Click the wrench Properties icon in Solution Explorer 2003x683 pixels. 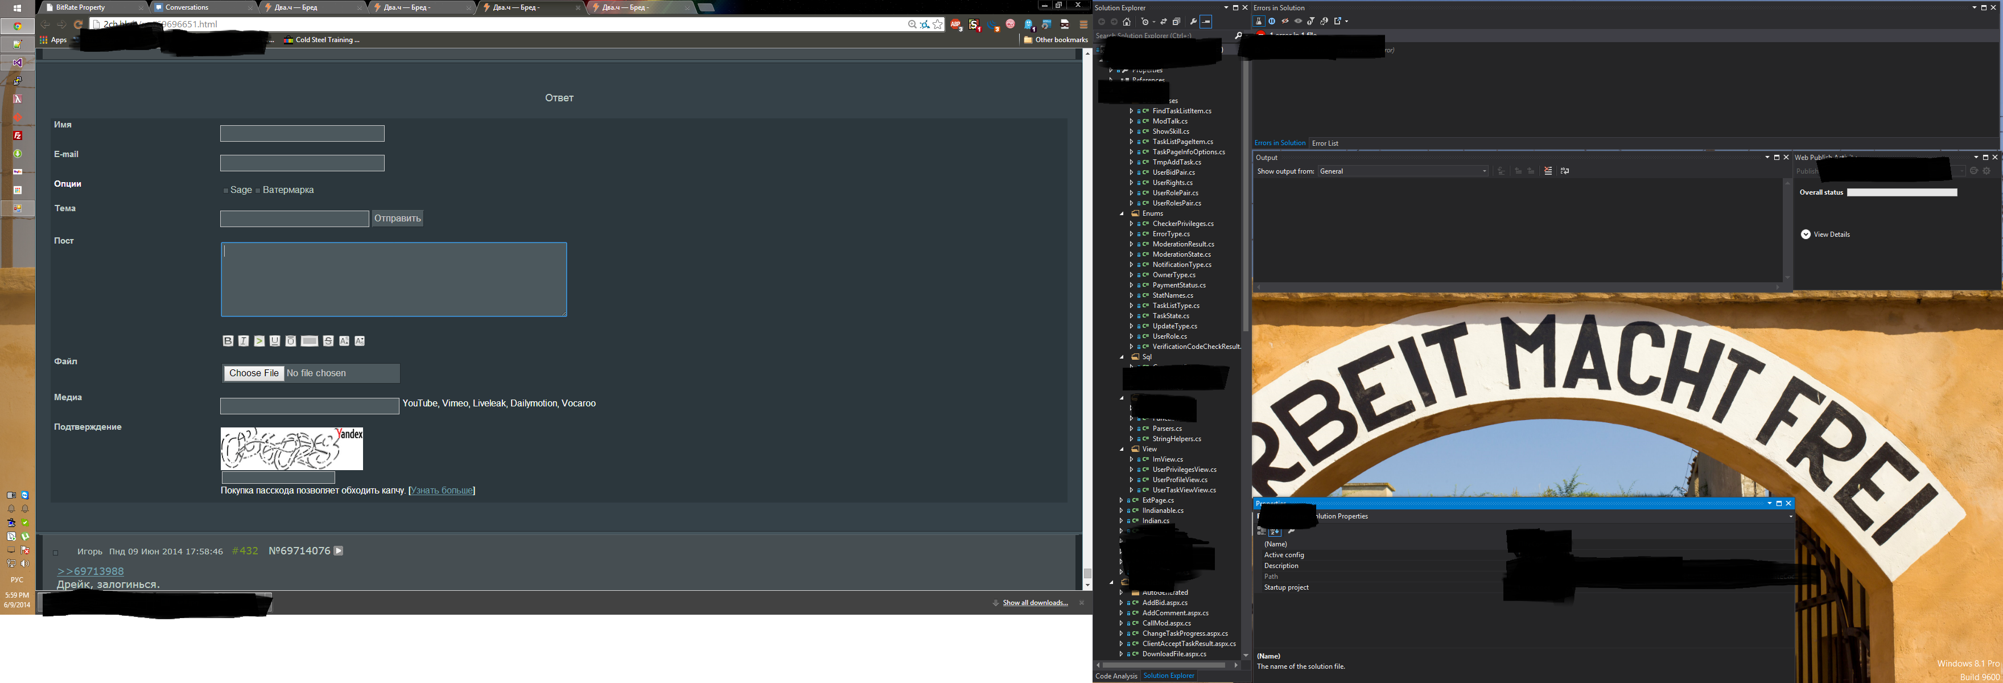[x=1194, y=22]
